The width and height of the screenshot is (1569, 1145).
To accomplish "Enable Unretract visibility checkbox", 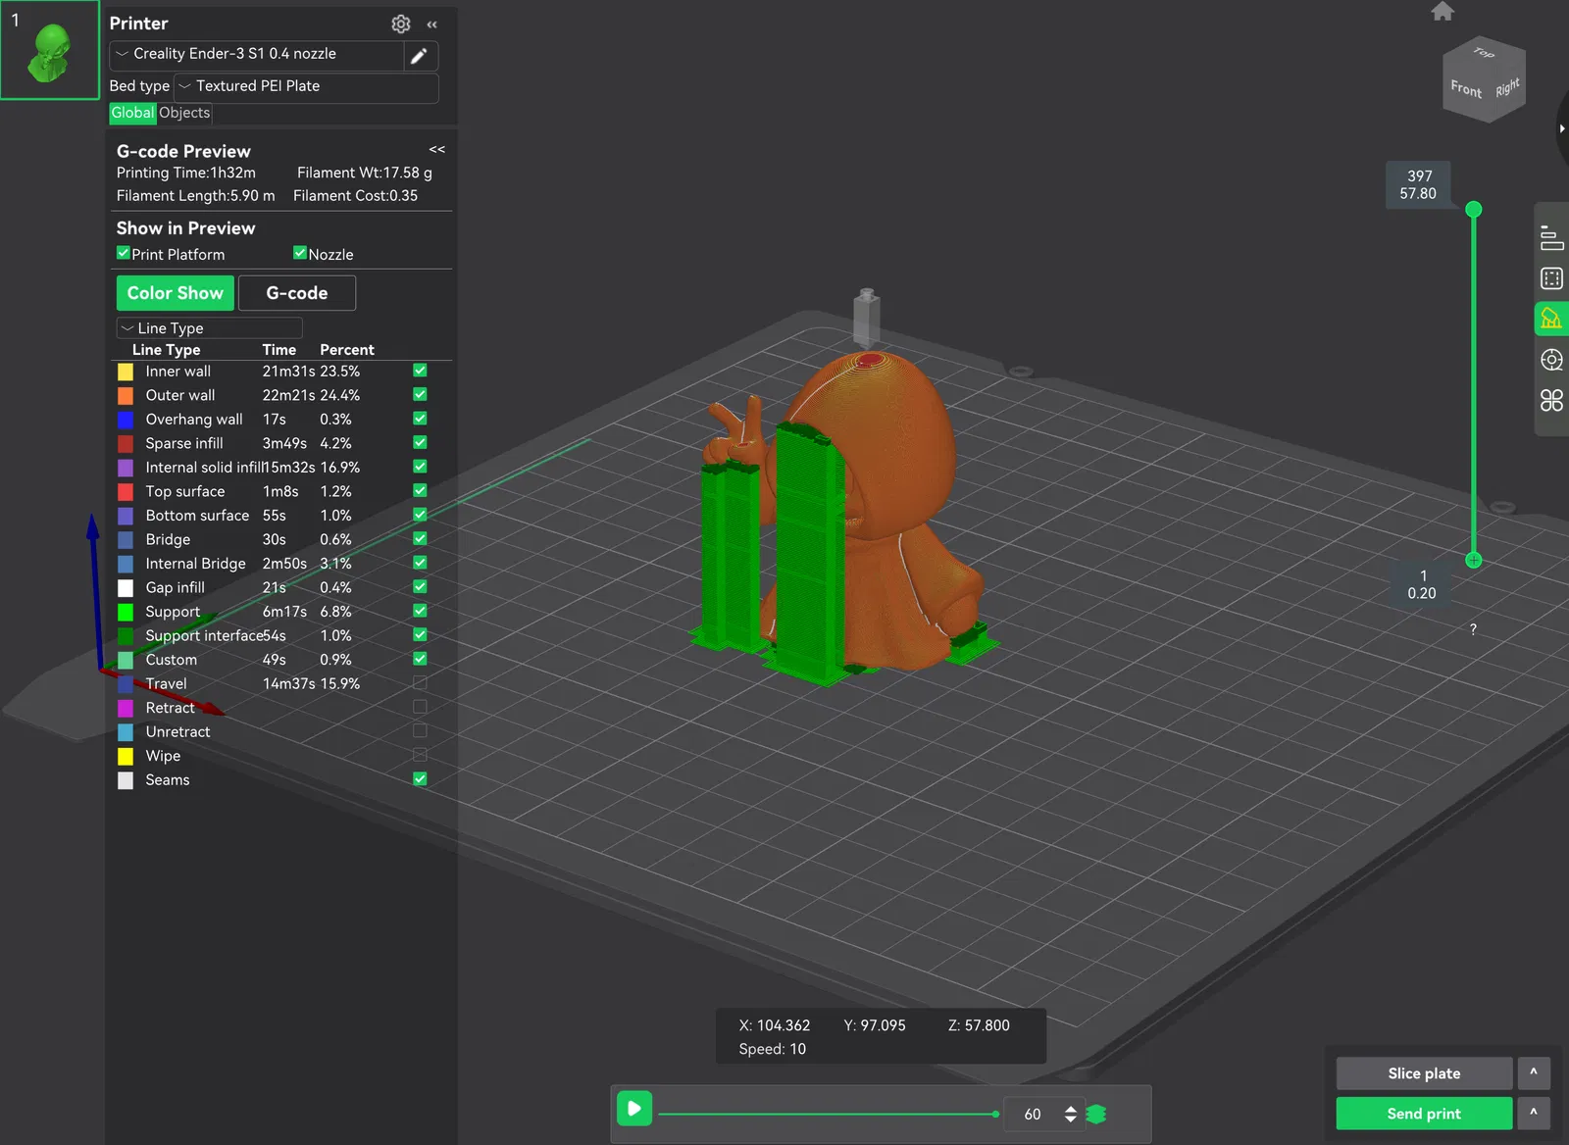I will 420,730.
